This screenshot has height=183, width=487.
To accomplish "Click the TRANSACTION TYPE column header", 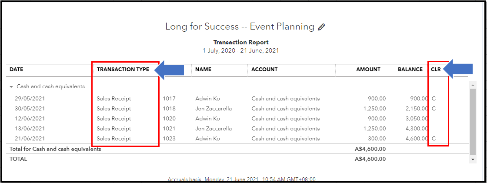I will point(123,70).
